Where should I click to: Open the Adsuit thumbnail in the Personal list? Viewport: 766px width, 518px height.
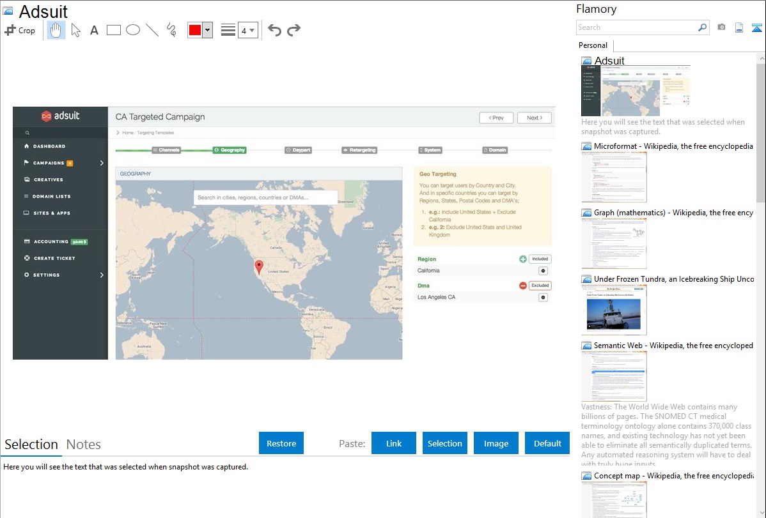click(x=636, y=91)
